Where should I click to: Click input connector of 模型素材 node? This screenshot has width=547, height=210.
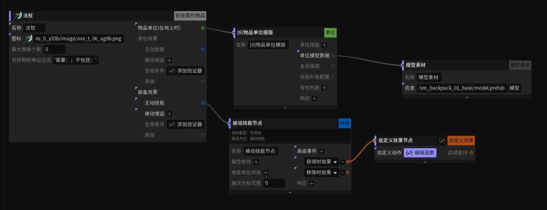pos(403,65)
